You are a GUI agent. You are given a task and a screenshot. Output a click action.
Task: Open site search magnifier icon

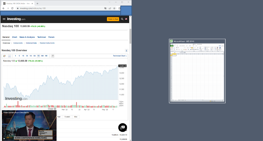click(122, 19)
